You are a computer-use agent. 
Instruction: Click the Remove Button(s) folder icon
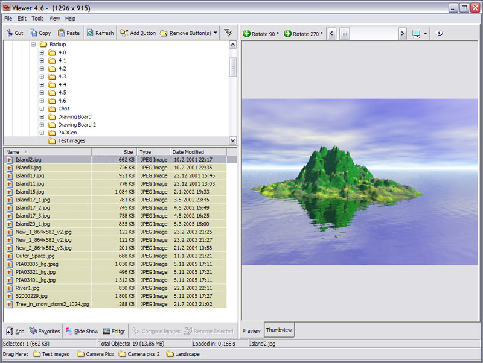[164, 33]
